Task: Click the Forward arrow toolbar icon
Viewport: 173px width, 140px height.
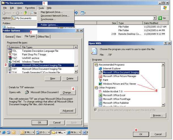Action: click(x=18, y=13)
